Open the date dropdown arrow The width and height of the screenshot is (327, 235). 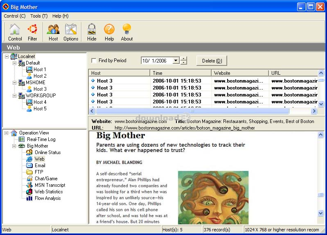pyautogui.click(x=176, y=60)
